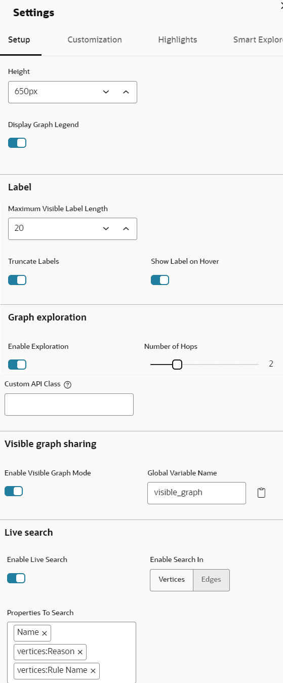Image resolution: width=283 pixels, height=683 pixels.
Task: Disable Enable Visible Graph Mode switch
Action: [x=14, y=491]
